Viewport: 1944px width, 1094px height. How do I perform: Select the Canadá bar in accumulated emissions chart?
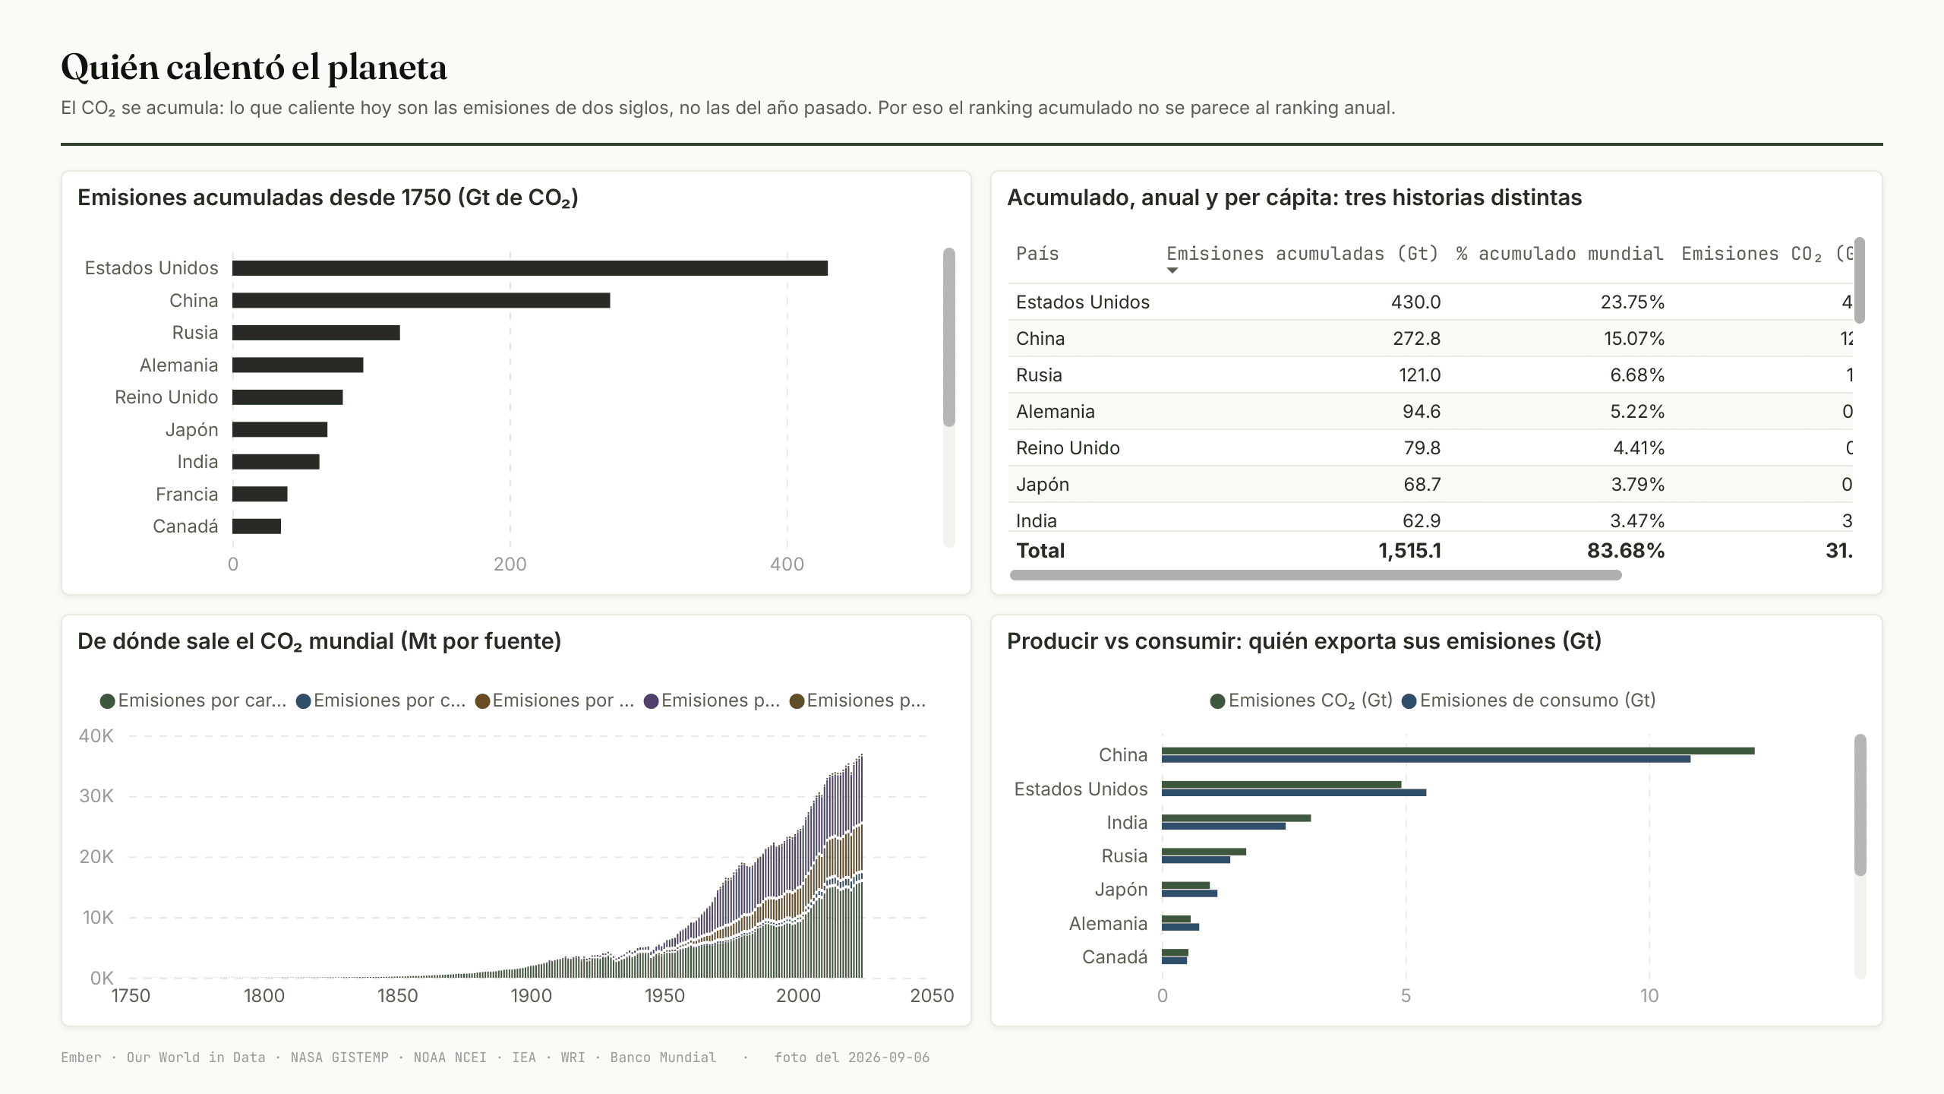click(x=257, y=526)
